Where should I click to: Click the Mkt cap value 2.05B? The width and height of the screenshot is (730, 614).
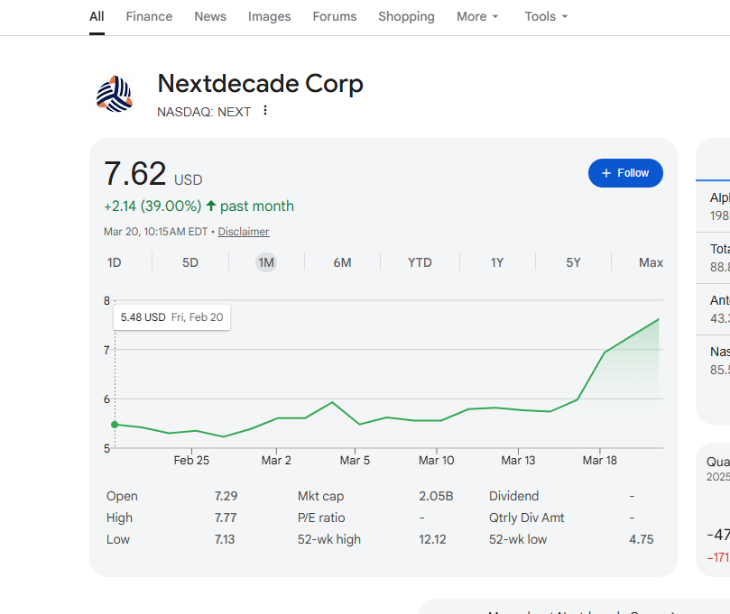point(436,496)
